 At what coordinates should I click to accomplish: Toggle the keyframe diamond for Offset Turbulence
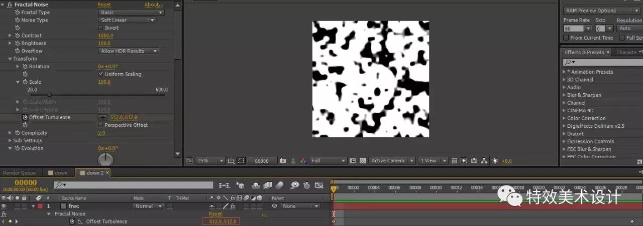10,221
